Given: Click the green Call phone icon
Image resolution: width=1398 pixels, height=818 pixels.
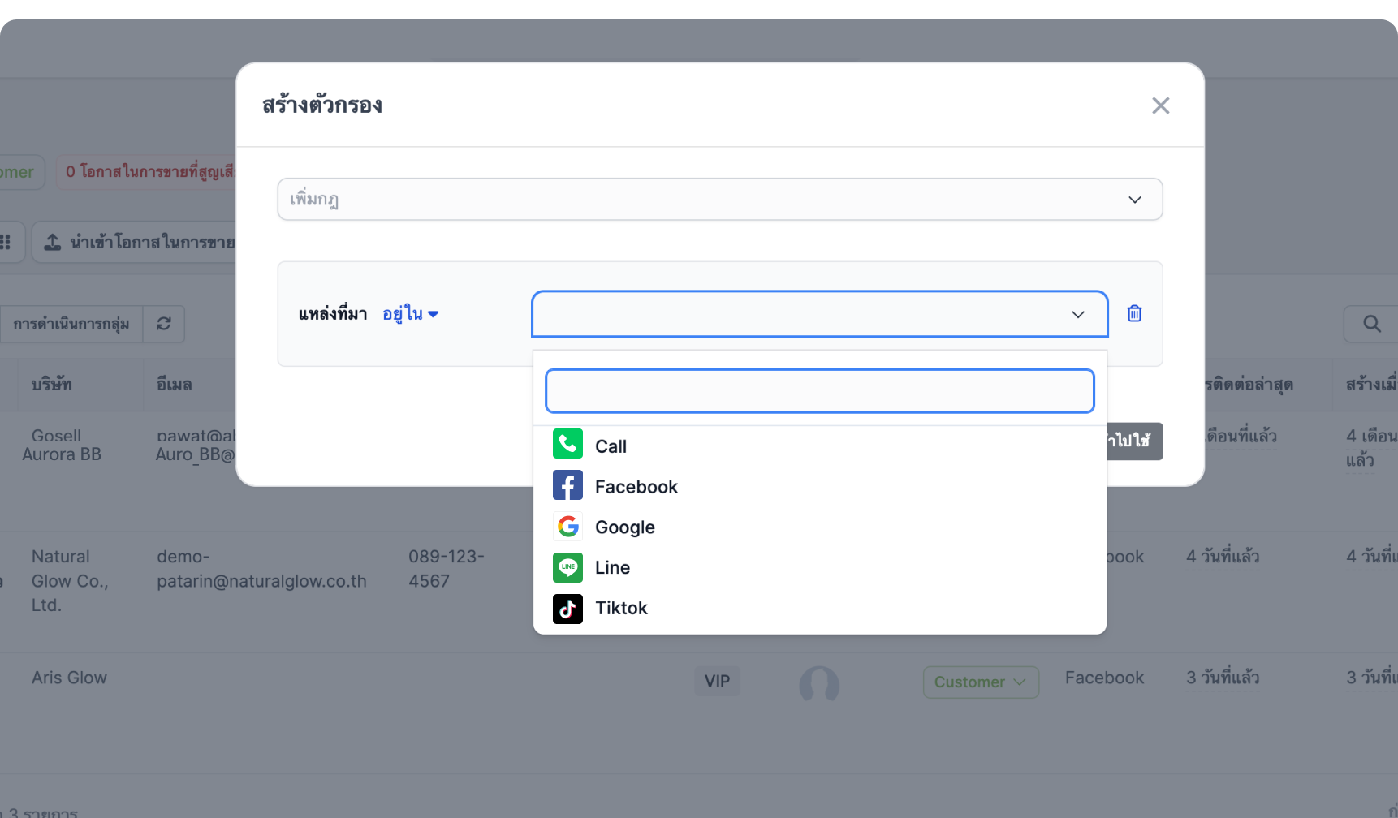Looking at the screenshot, I should (567, 444).
